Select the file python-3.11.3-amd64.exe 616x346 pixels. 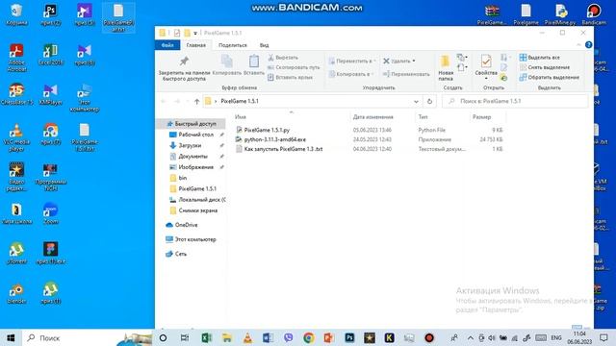(274, 139)
